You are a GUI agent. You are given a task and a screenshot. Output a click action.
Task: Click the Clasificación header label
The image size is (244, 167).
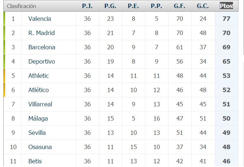click(x=21, y=6)
